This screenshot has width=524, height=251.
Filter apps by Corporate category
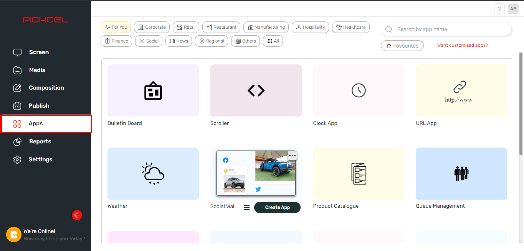coord(152,27)
